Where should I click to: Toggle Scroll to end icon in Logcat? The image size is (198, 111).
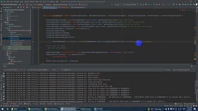(4, 76)
